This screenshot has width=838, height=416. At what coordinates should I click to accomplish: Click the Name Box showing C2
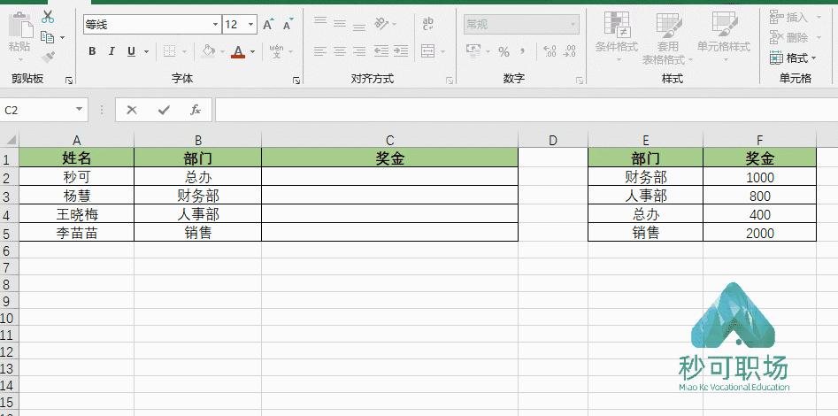[37, 110]
